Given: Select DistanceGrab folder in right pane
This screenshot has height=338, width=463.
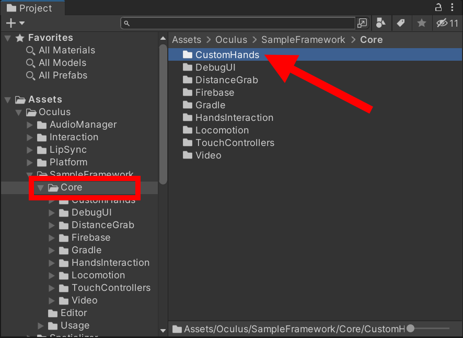Looking at the screenshot, I should click(315, 80).
